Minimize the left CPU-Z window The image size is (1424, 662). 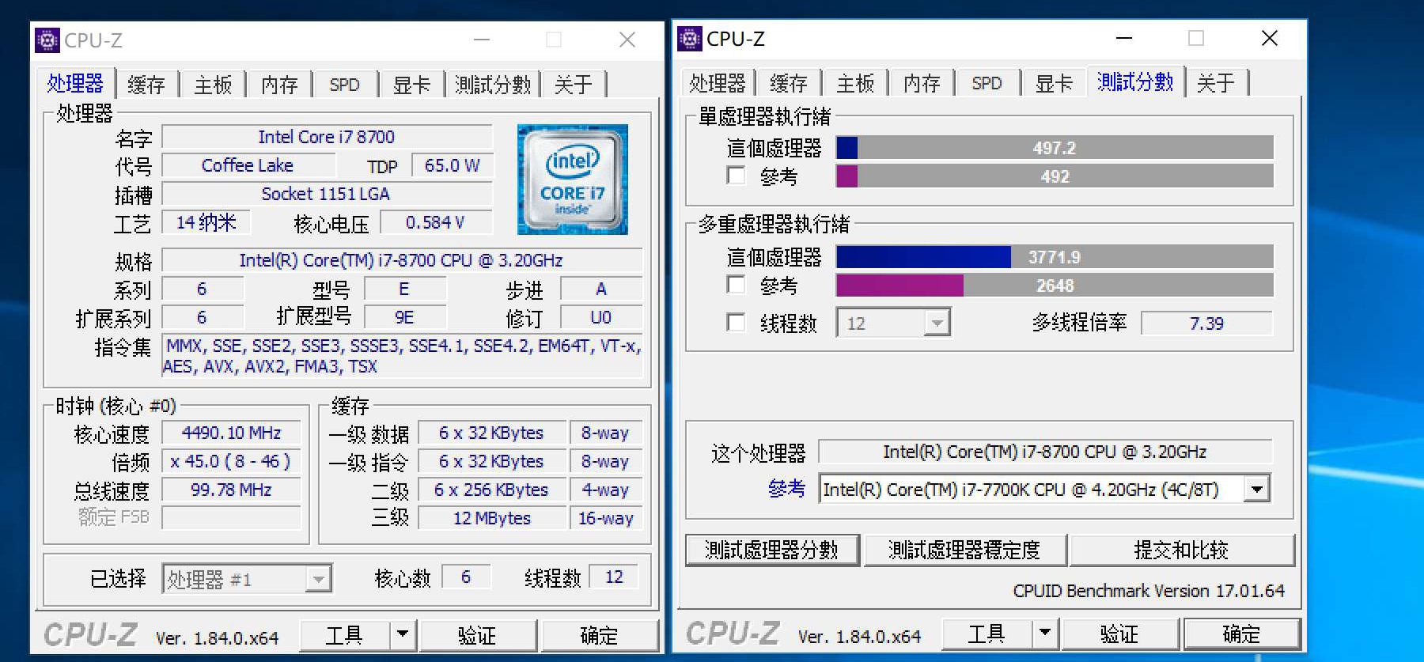[x=482, y=40]
